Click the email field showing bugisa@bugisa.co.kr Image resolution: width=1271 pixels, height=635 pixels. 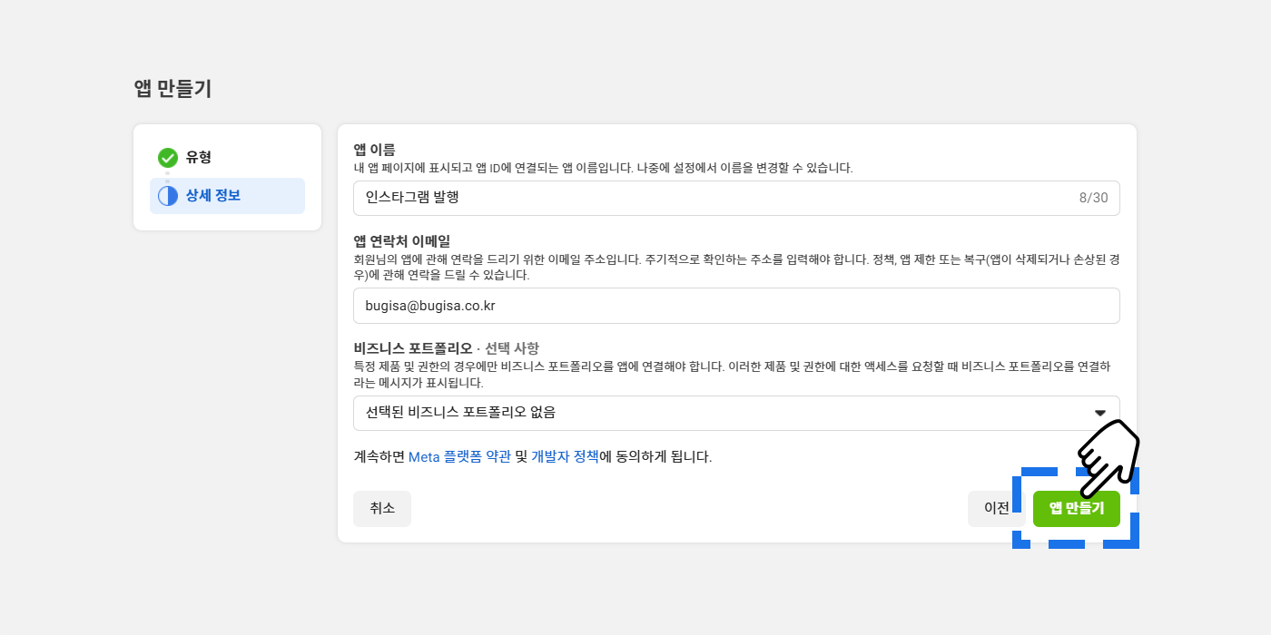coord(735,306)
